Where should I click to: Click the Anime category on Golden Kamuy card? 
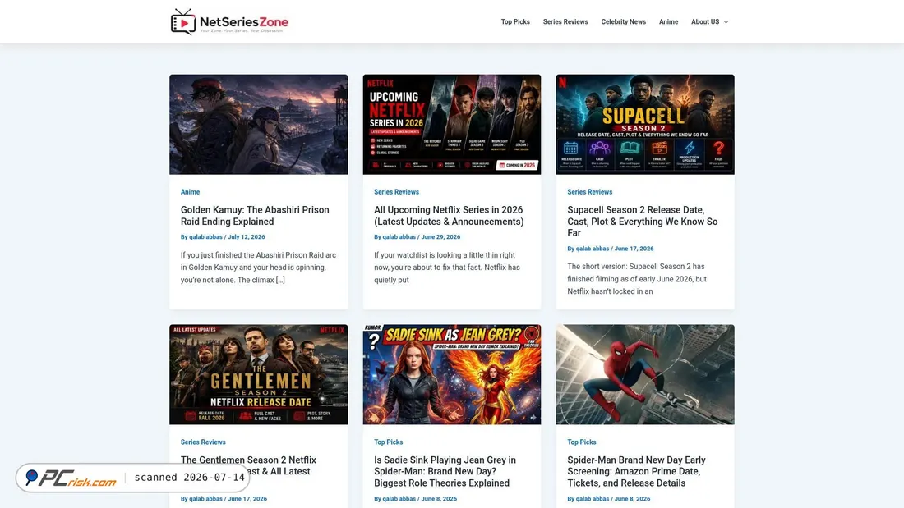(x=190, y=192)
